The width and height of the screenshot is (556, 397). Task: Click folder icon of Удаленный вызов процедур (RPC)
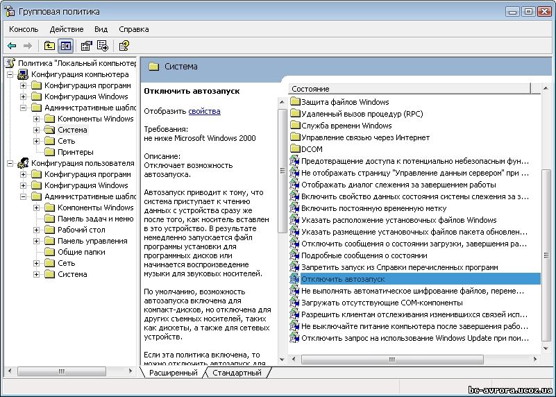295,114
